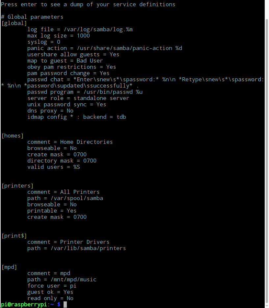Click the '/var/lib/samba/printers' path line

click(x=76, y=248)
